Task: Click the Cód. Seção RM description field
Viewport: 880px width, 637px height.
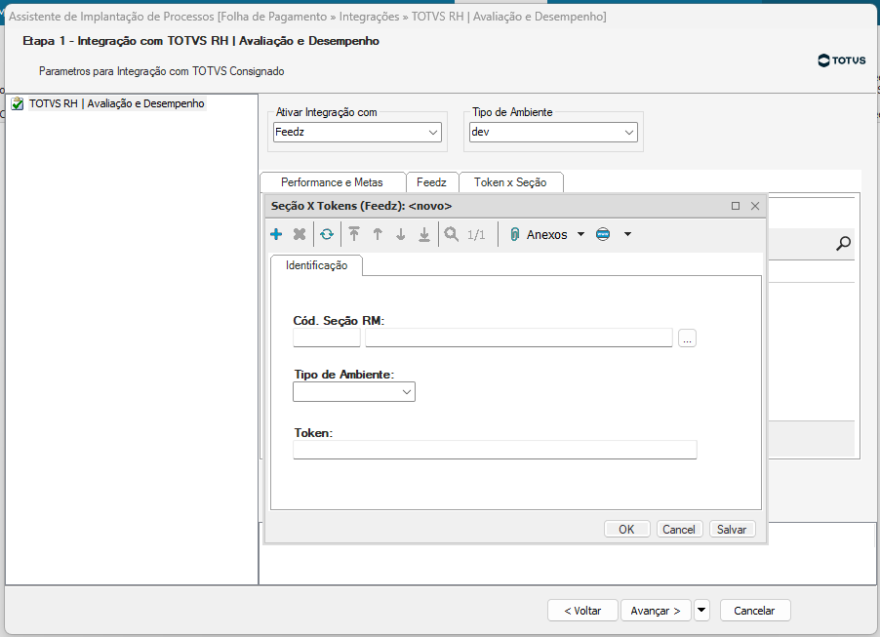Action: pyautogui.click(x=519, y=338)
